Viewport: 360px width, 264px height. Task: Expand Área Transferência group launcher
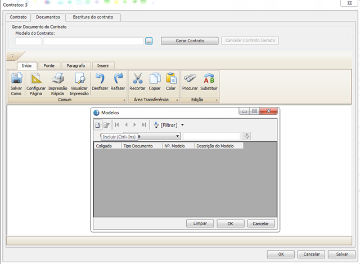177,100
